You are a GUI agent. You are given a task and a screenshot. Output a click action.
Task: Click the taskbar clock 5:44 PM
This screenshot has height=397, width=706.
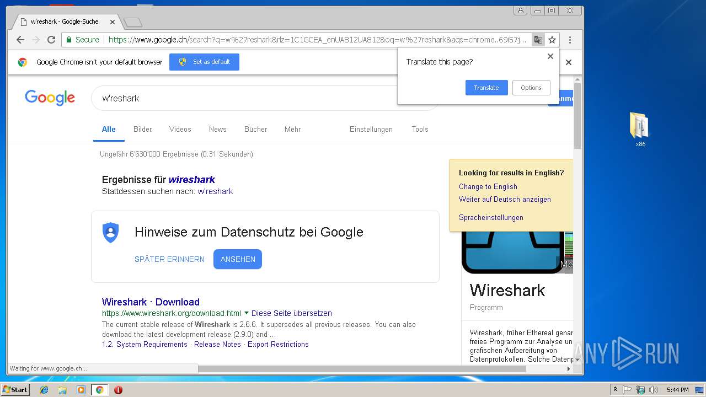(677, 390)
